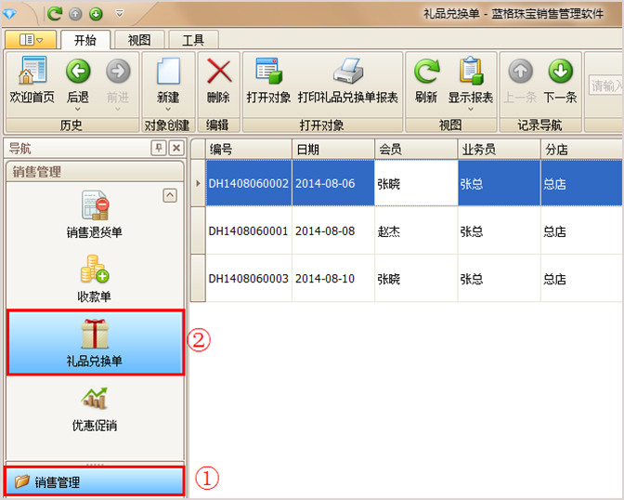624x500 pixels.
Task: Create a new record with 新建
Action: pos(168,71)
